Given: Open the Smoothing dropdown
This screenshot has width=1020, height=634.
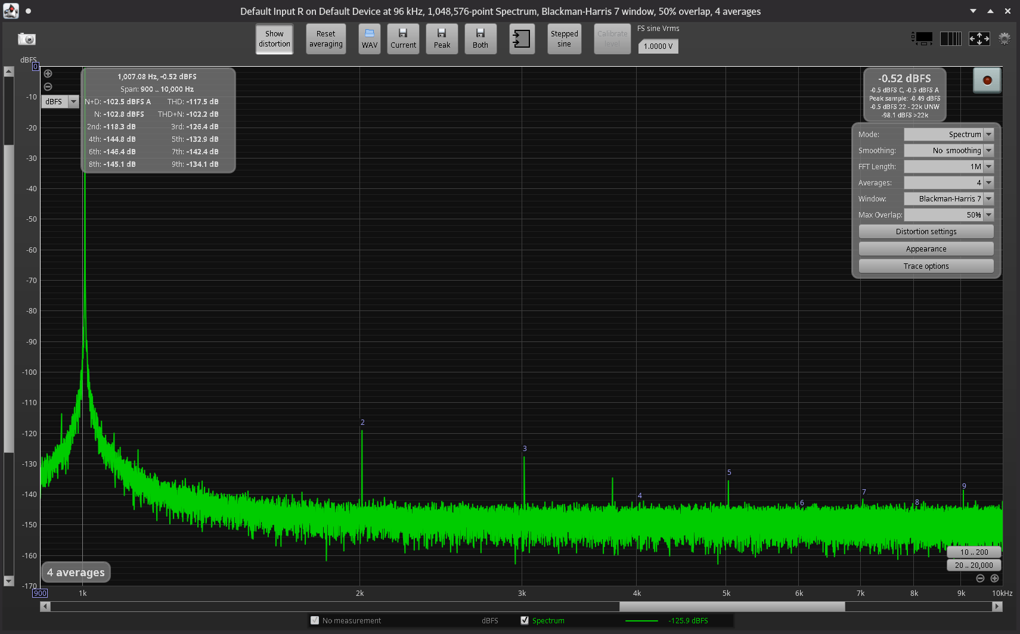Looking at the screenshot, I should click(x=948, y=150).
